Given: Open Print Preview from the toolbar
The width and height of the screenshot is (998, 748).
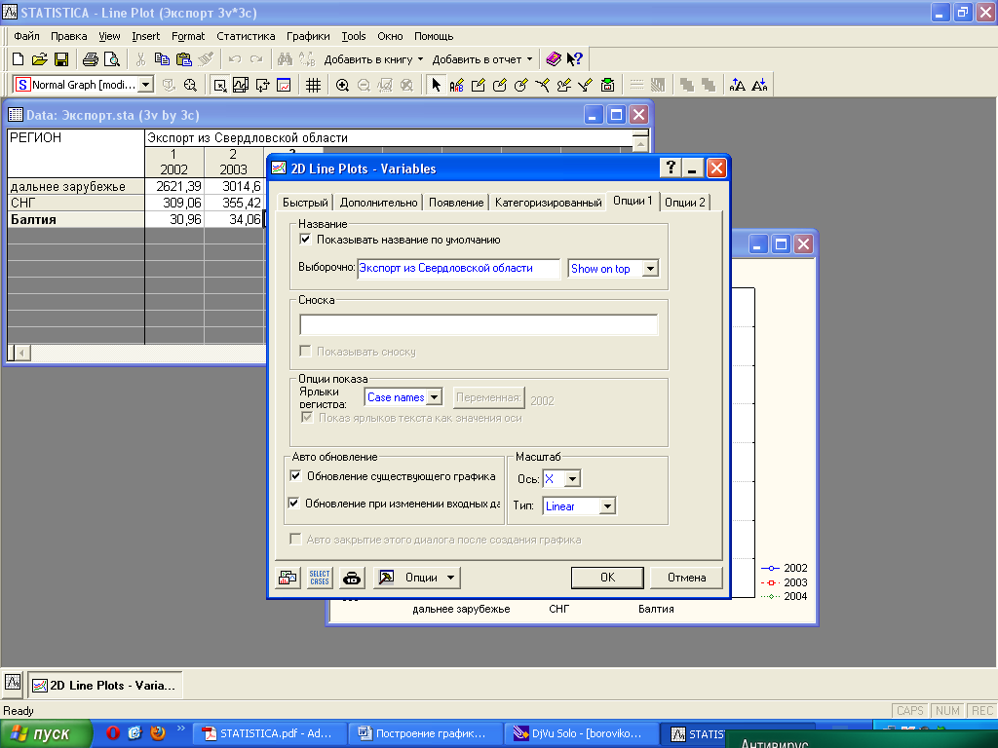Looking at the screenshot, I should (111, 59).
